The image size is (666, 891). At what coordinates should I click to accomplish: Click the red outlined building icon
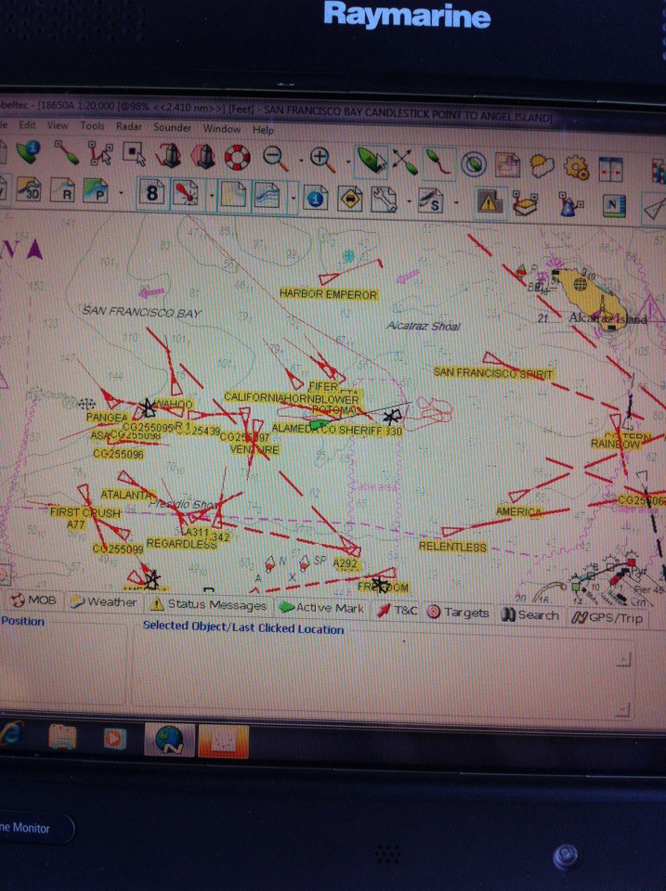pos(168,155)
